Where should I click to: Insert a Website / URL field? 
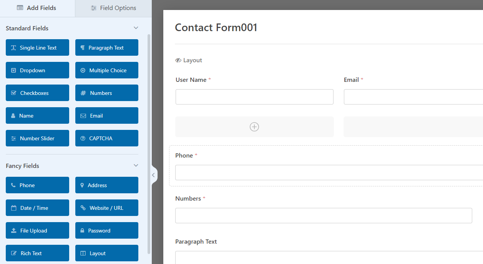[x=106, y=208]
